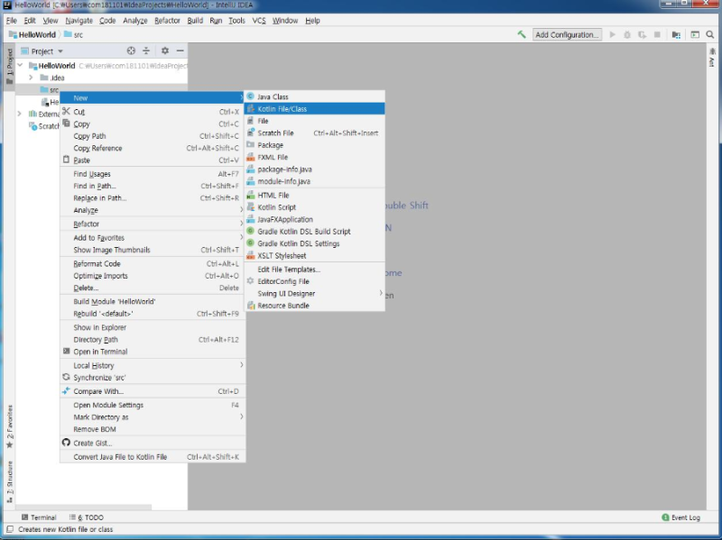Click Add Configuration... button

(x=568, y=34)
